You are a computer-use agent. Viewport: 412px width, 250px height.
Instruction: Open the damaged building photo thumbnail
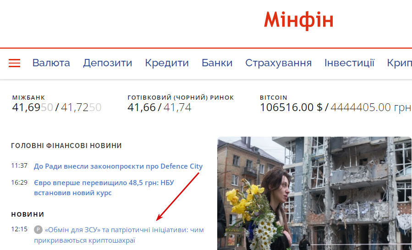point(314,193)
